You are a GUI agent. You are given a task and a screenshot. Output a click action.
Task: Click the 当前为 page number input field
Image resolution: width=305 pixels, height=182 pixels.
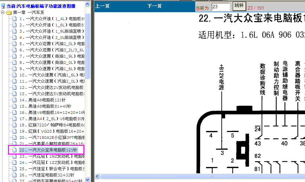(221, 7)
